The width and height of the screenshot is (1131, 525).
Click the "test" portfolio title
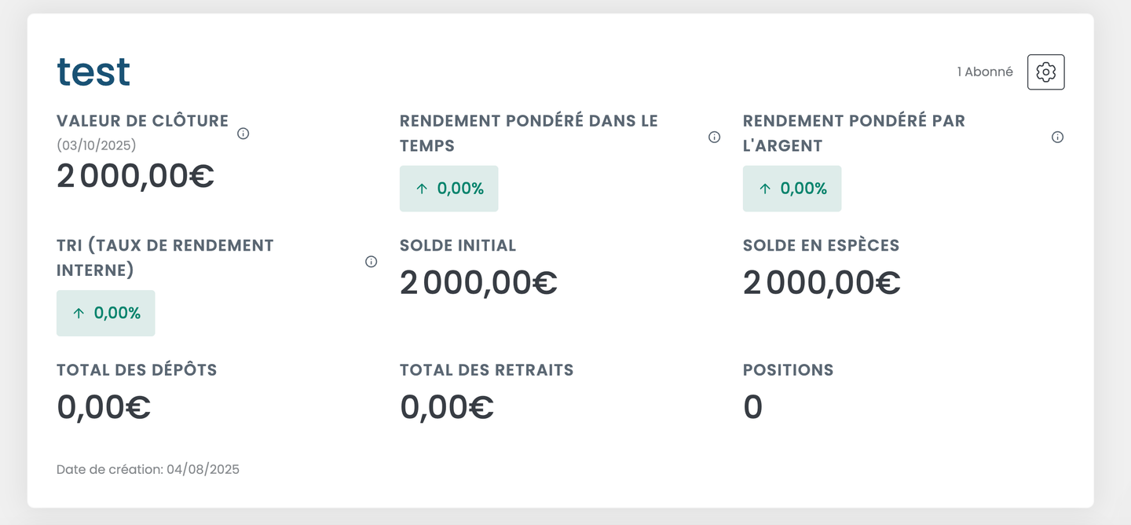93,72
